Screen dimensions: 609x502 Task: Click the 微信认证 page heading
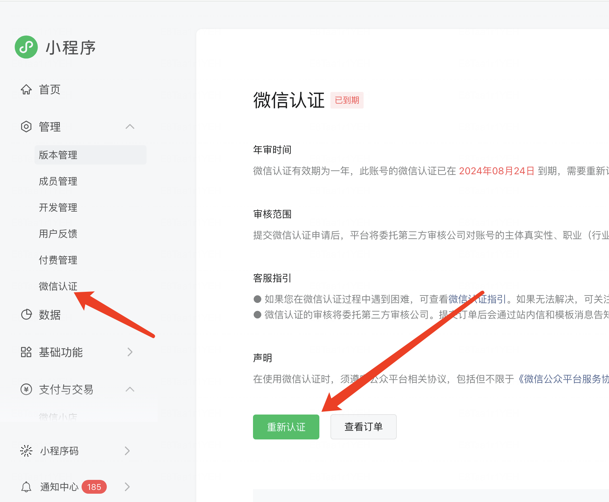tap(289, 100)
